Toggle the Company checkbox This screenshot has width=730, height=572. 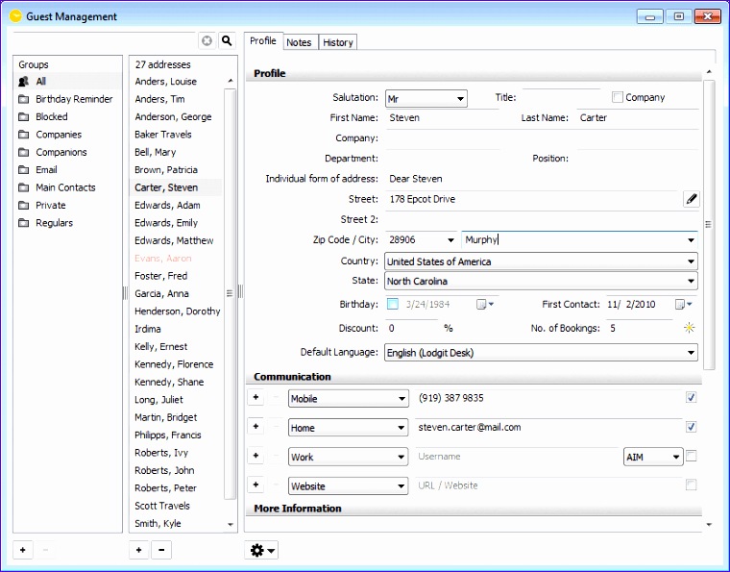618,97
